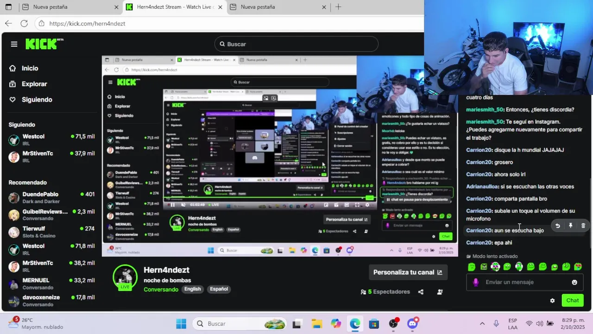Image resolution: width=593 pixels, height=334 pixels.
Task: Open MERNUEL recommended channel
Action: click(x=51, y=283)
